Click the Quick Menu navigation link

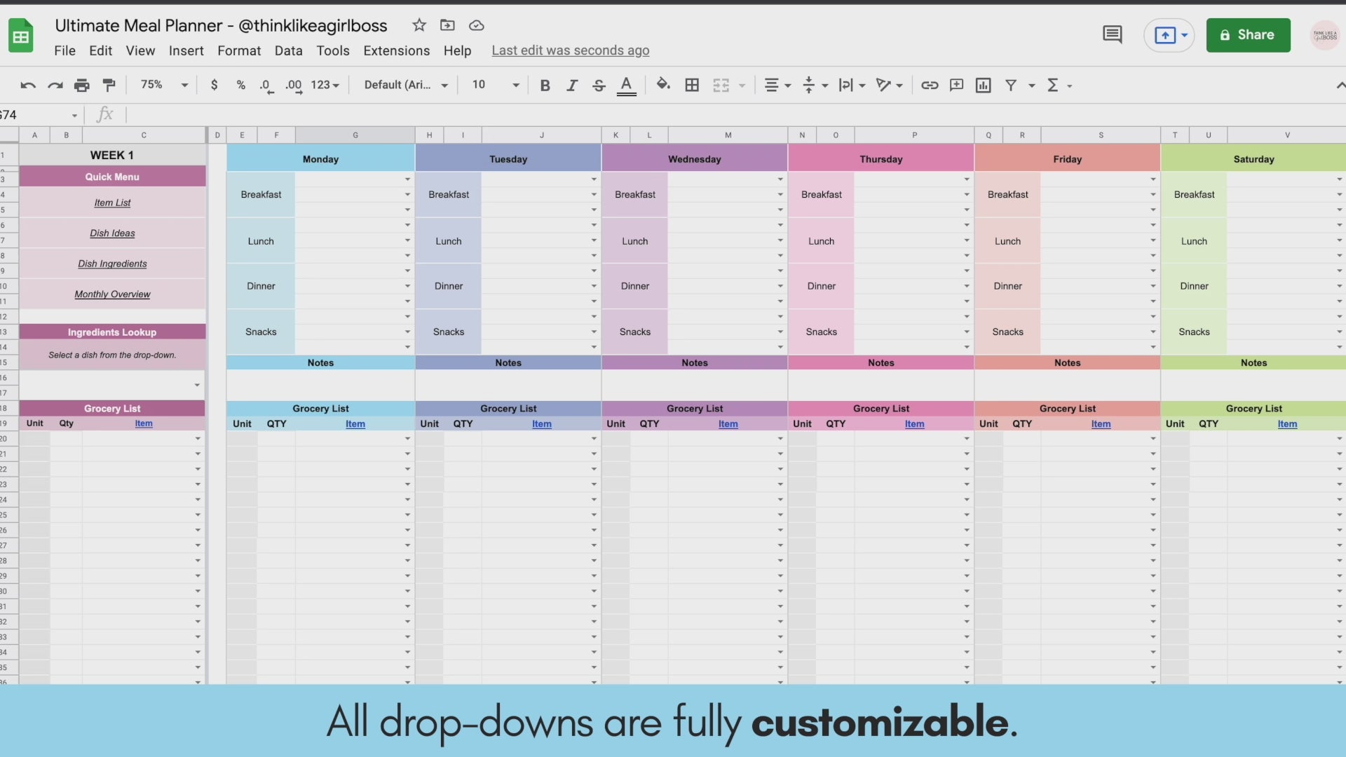[x=112, y=176]
